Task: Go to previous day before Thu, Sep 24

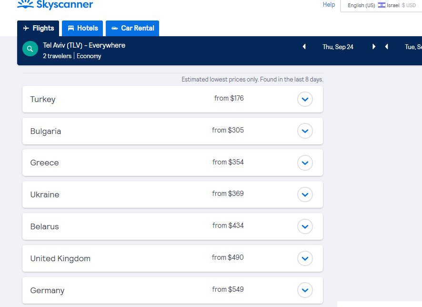Action: pos(304,47)
